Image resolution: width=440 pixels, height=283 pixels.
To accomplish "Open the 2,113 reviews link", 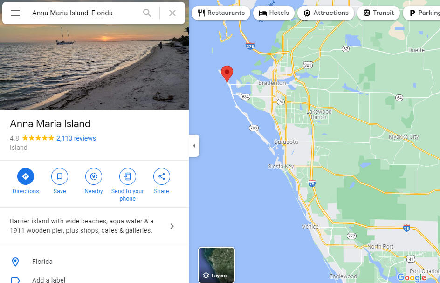I will (x=76, y=138).
